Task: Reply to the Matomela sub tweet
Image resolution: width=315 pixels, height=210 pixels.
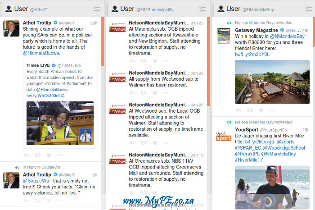Action: (132, 61)
